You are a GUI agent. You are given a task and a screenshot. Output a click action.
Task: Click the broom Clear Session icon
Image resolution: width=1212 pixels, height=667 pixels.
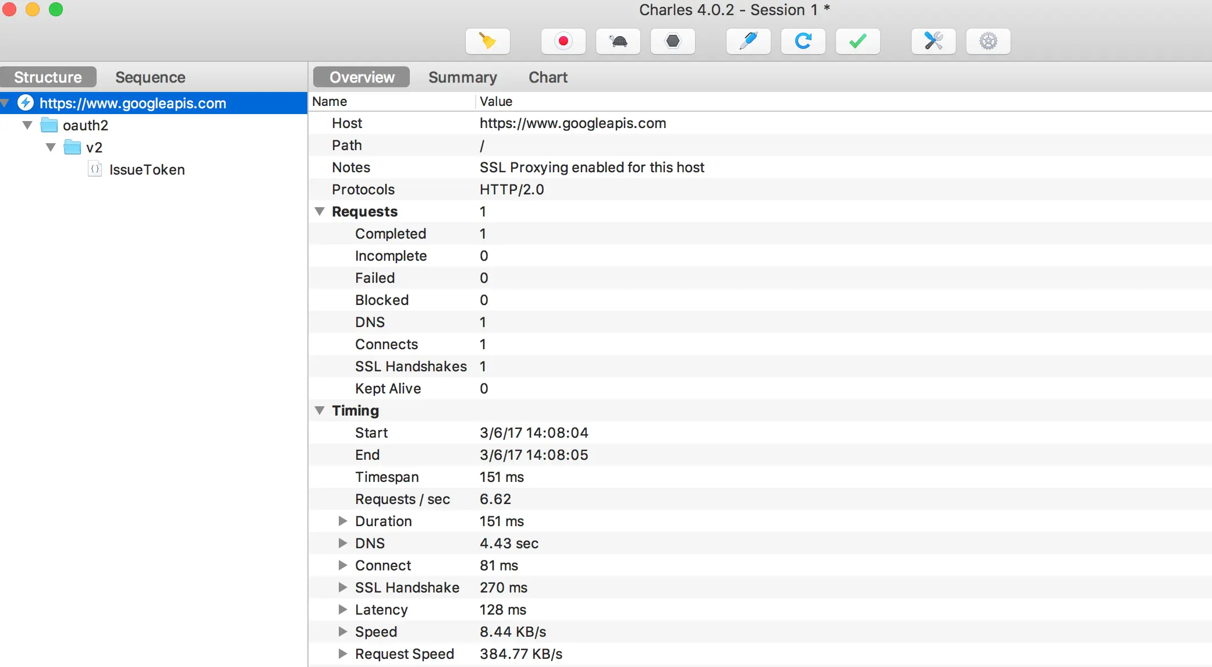coord(488,41)
